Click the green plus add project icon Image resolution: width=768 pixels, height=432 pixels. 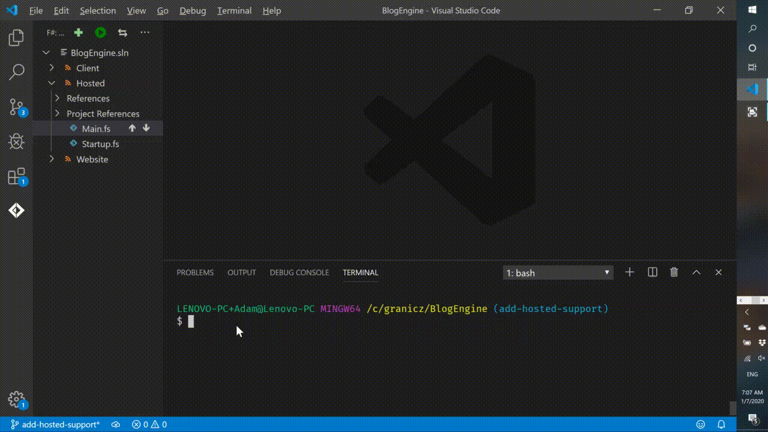79,32
